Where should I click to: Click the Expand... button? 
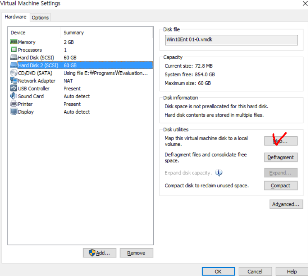click(x=281, y=173)
